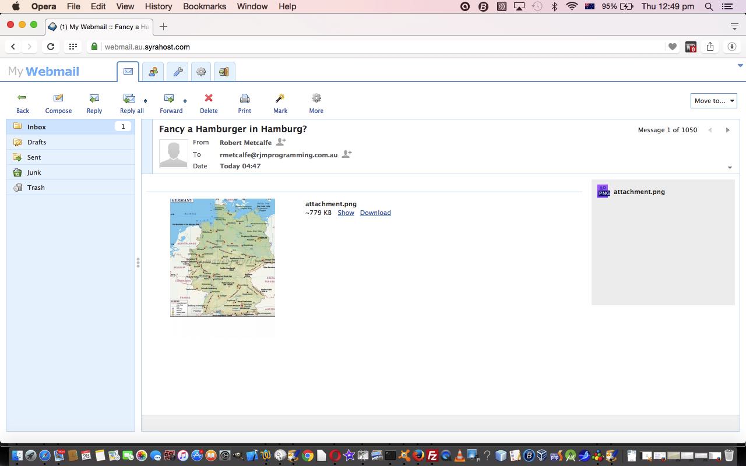Viewport: 746px width, 466px height.
Task: Open the More actions menu
Action: click(x=316, y=104)
